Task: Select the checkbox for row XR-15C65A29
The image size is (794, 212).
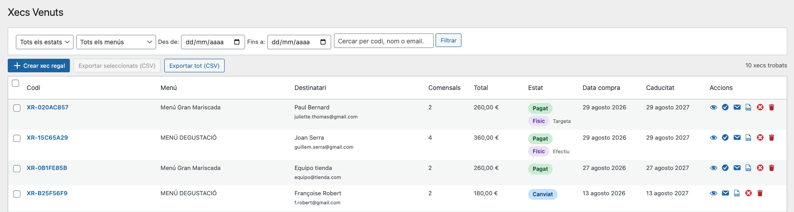Action: (x=17, y=138)
